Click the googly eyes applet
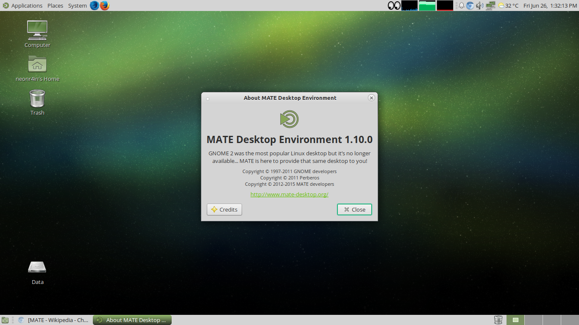The width and height of the screenshot is (579, 325). click(x=394, y=6)
